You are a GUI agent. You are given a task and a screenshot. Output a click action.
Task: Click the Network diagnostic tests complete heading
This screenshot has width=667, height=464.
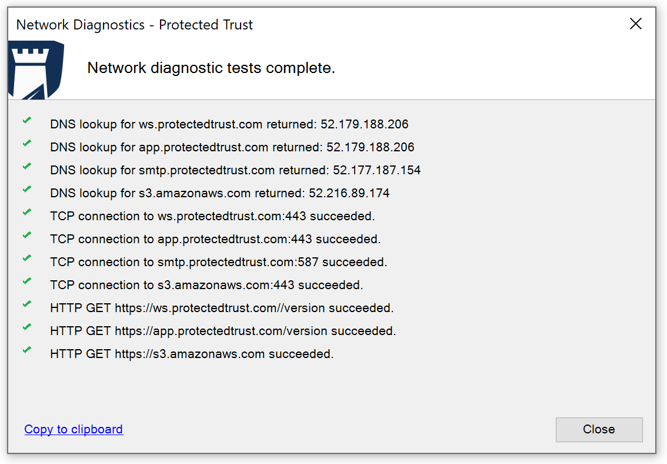point(211,68)
